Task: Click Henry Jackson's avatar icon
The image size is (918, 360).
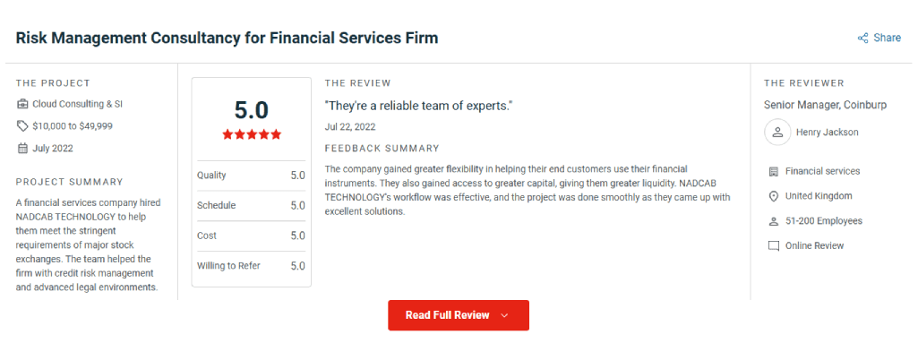Action: click(777, 133)
